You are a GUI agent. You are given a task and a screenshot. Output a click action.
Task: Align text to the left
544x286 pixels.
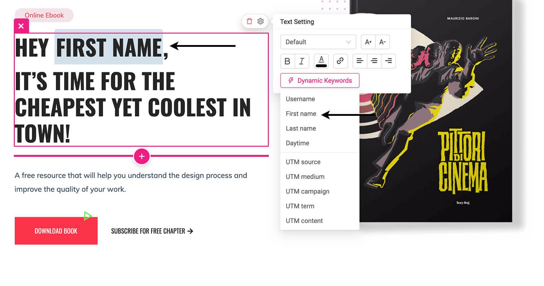pyautogui.click(x=360, y=61)
